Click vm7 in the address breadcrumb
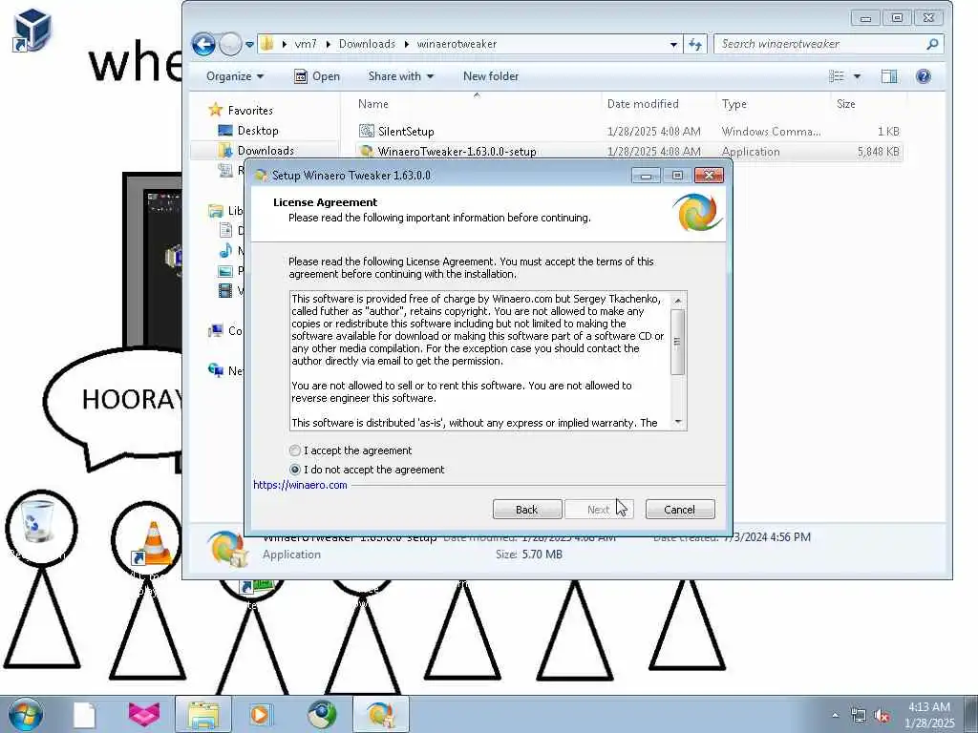Image resolution: width=978 pixels, height=733 pixels. (x=306, y=44)
